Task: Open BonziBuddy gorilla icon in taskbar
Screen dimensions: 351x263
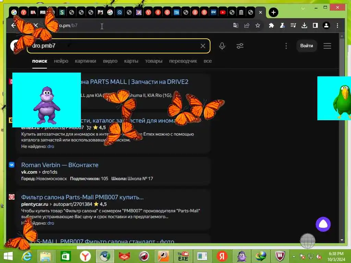Action: pos(241,256)
